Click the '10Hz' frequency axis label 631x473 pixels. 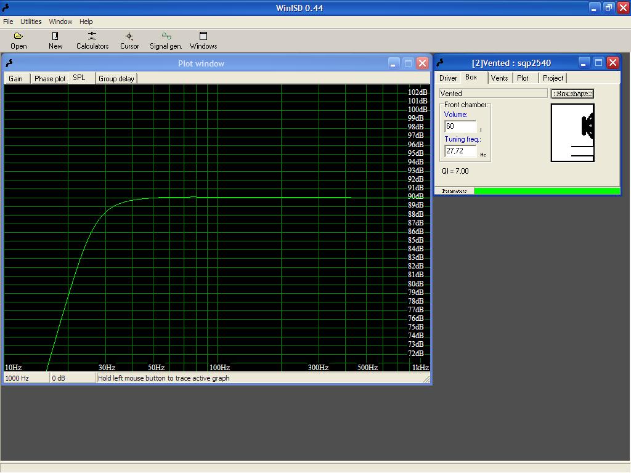point(14,367)
